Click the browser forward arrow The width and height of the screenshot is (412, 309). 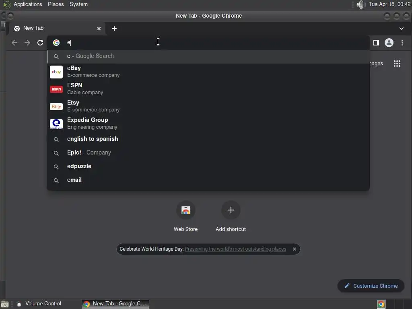pyautogui.click(x=27, y=43)
